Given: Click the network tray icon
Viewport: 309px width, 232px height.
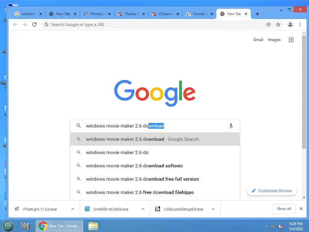Looking at the screenshot, I should 273,226.
